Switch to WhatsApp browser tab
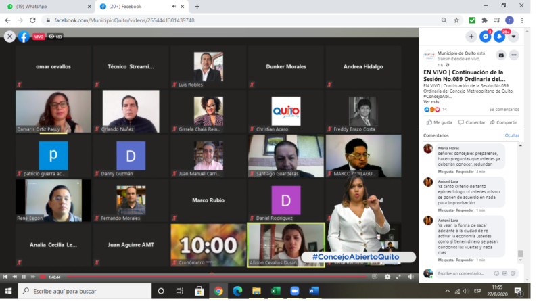The width and height of the screenshot is (541, 301). [x=47, y=7]
